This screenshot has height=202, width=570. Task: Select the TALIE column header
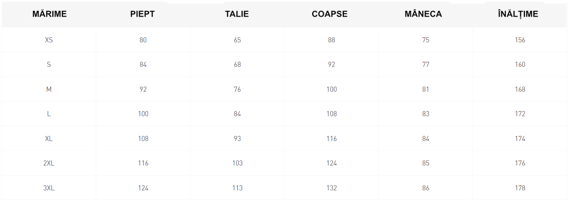[237, 14]
